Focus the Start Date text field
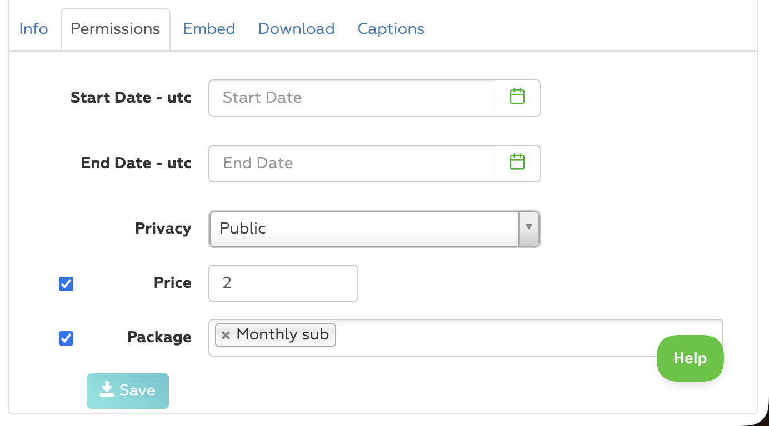 [x=351, y=98]
